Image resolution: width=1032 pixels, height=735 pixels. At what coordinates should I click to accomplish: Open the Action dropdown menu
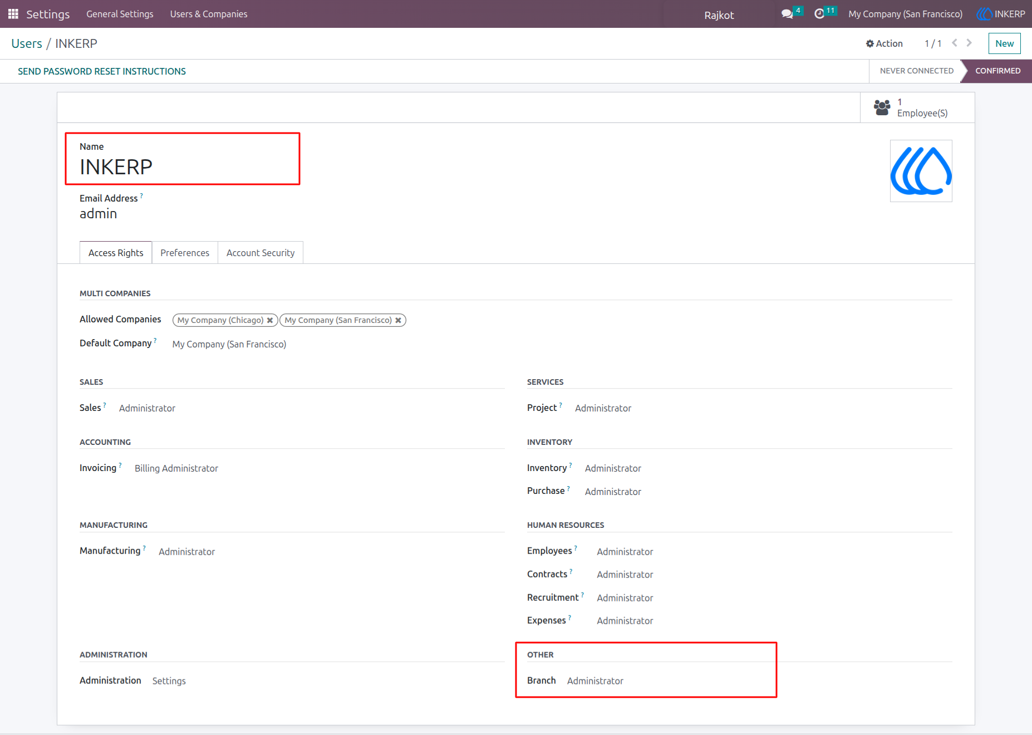coord(884,43)
